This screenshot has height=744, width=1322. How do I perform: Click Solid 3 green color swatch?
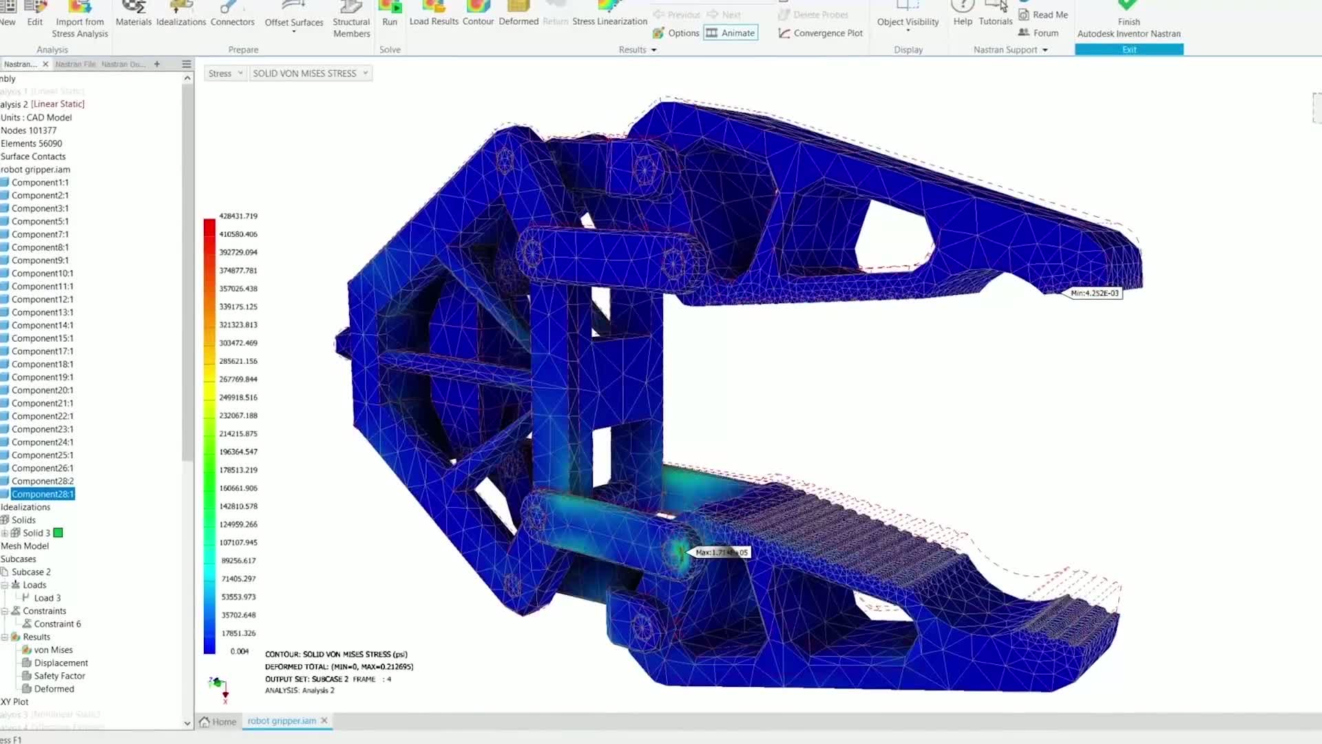[x=59, y=533]
